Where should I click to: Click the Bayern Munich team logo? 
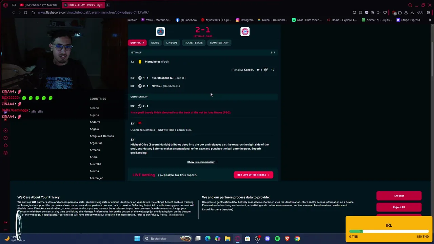[x=245, y=32]
